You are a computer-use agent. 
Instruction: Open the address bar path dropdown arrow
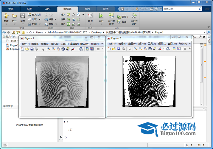click(205, 32)
